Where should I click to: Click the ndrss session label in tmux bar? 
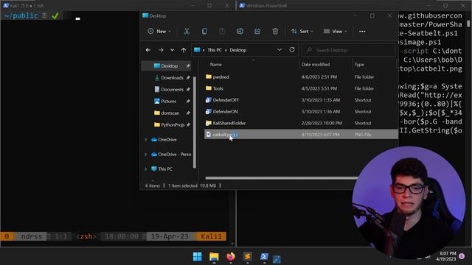[31, 236]
